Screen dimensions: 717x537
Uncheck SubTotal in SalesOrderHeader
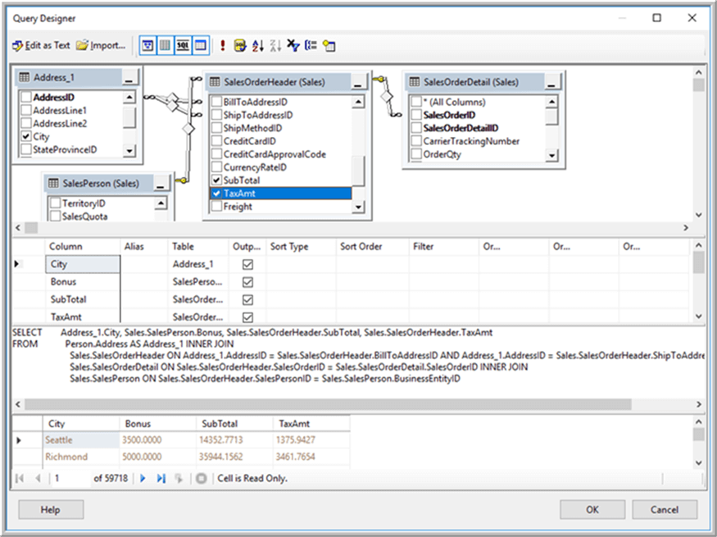(x=217, y=180)
